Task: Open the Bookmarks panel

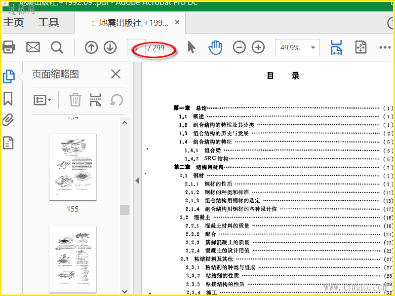Action: [8, 98]
